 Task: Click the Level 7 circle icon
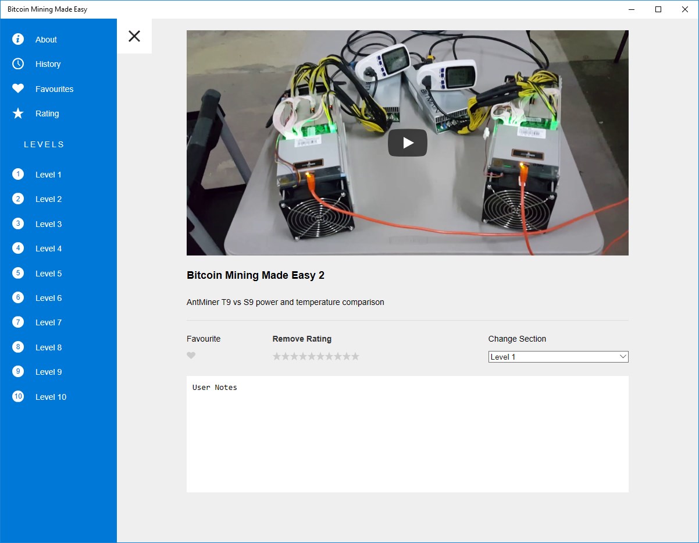(x=18, y=322)
